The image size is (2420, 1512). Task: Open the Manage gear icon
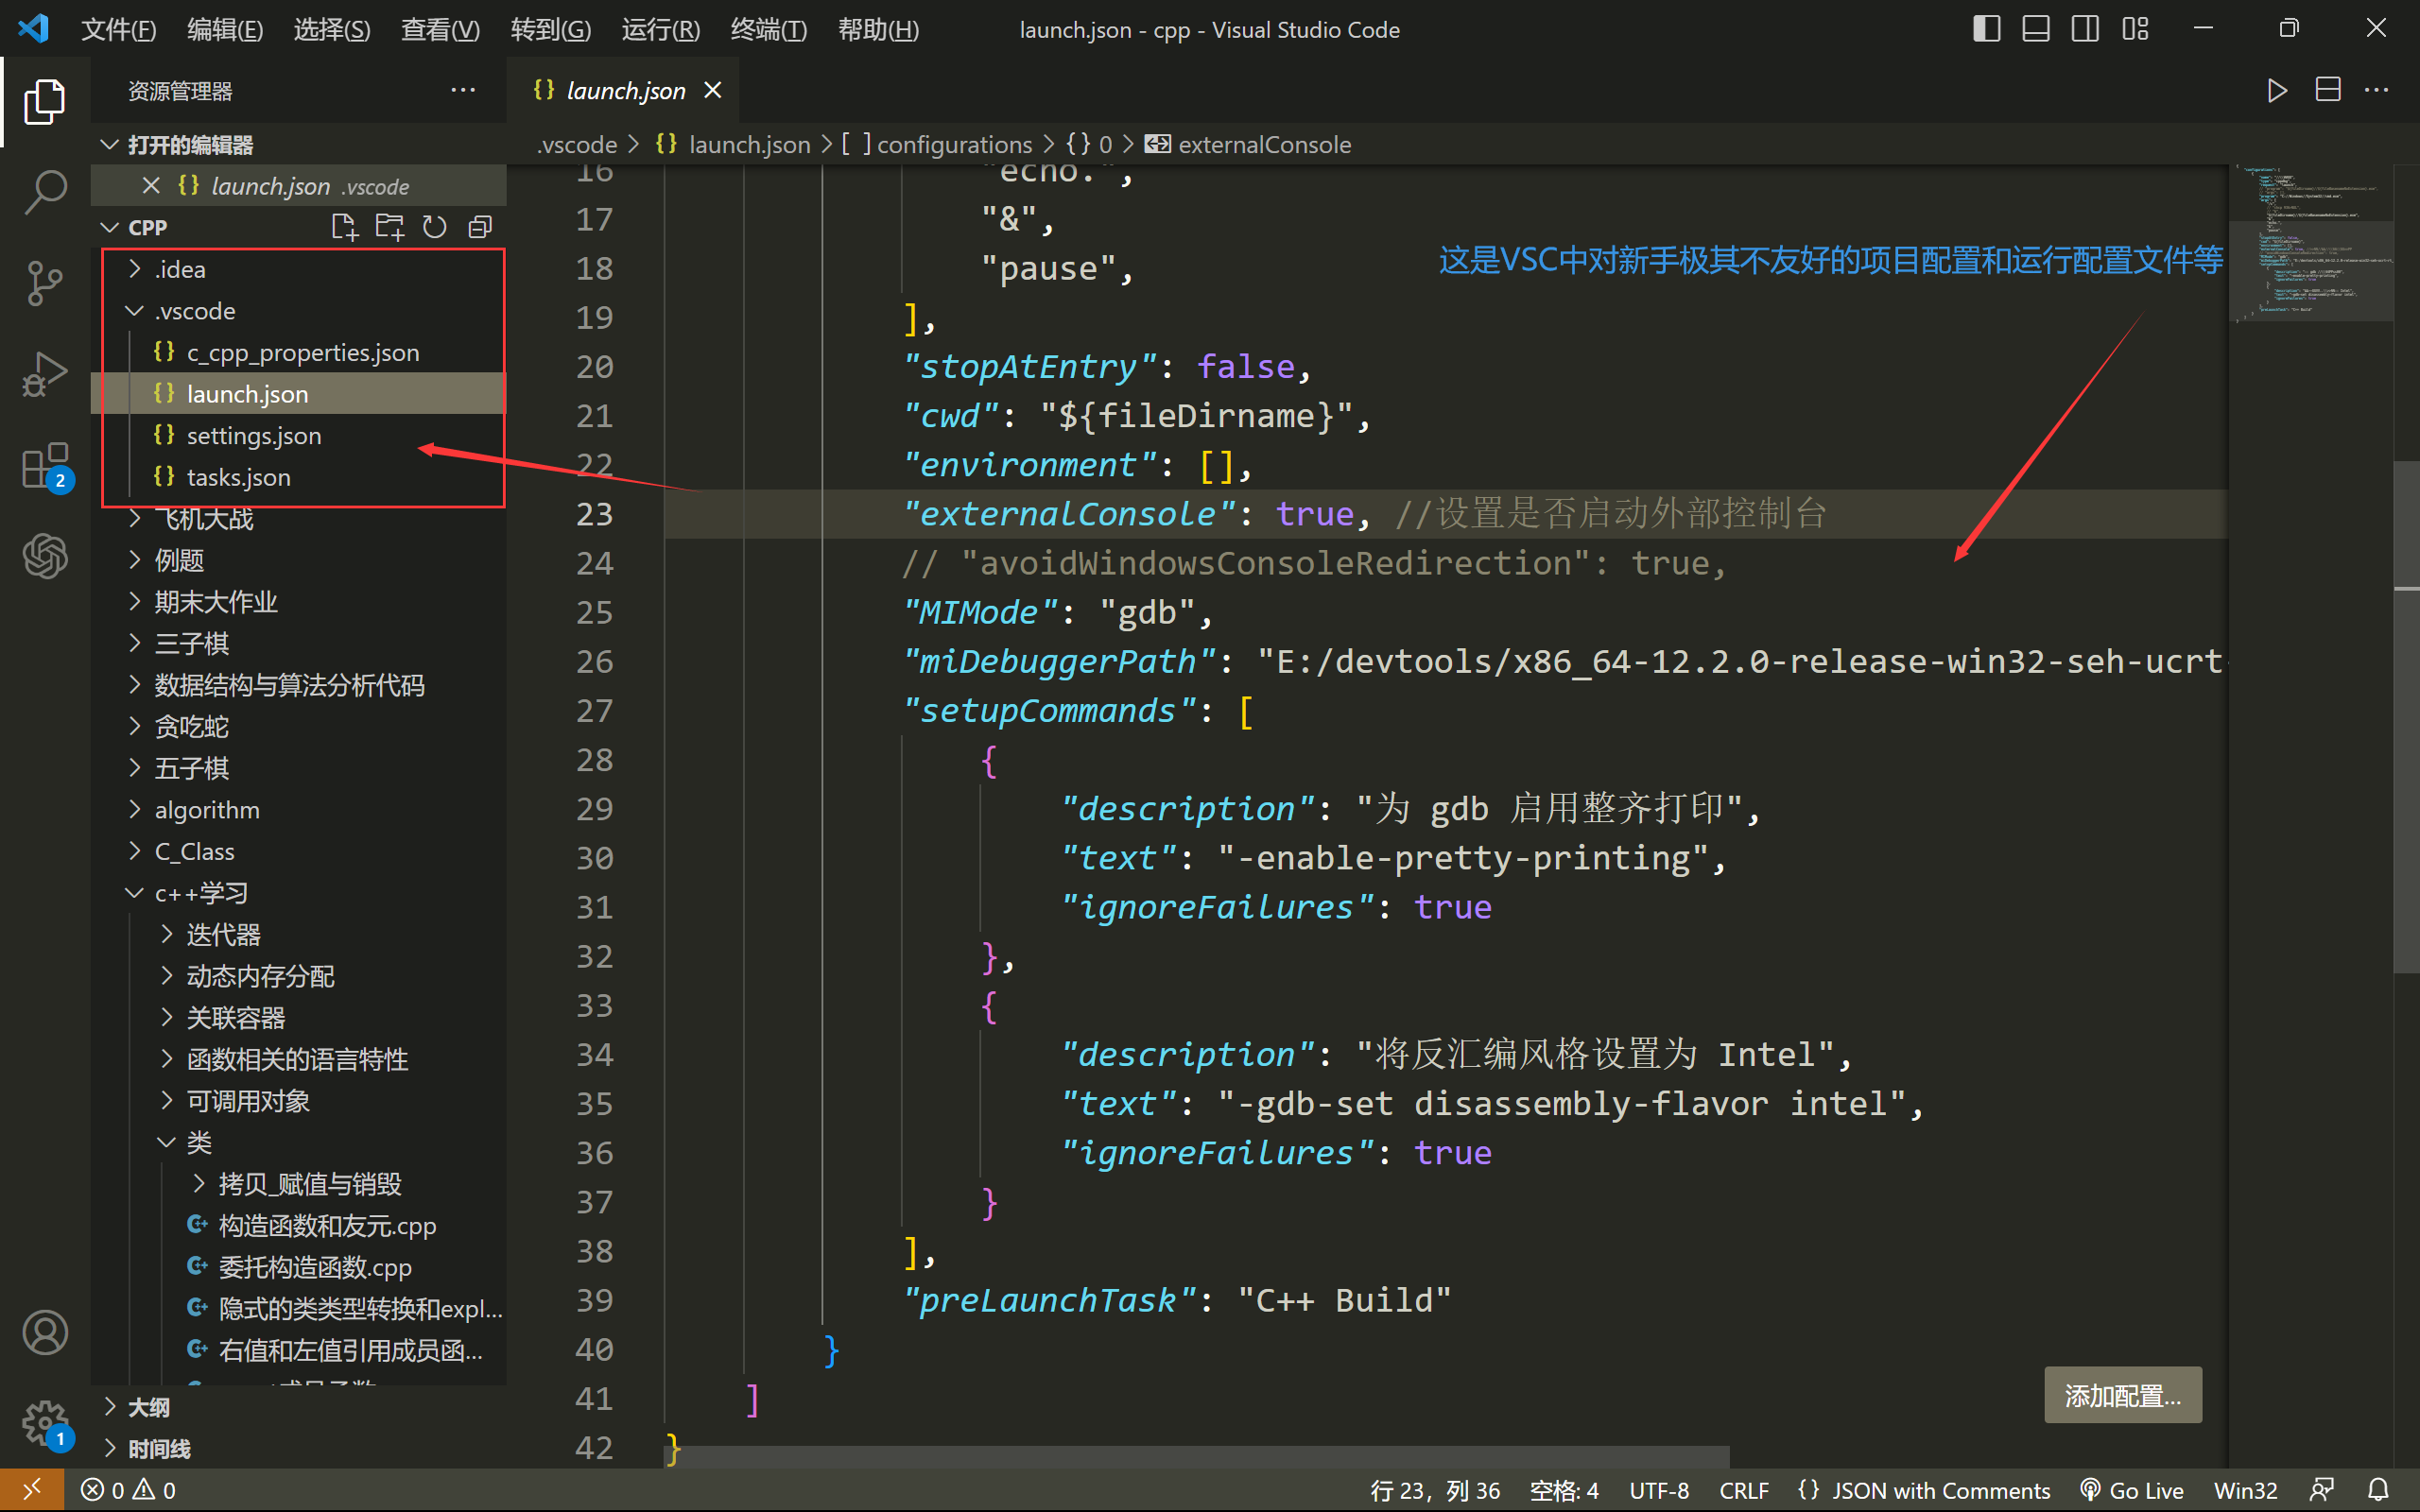click(x=45, y=1422)
